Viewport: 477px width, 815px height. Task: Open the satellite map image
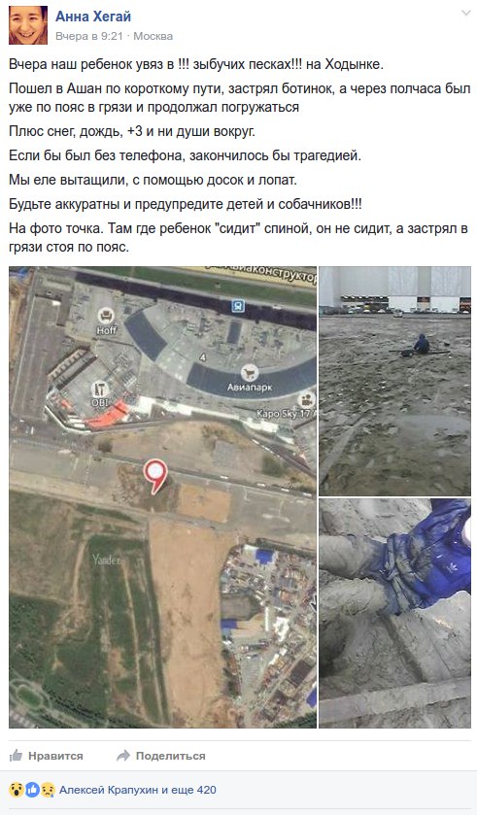click(162, 497)
